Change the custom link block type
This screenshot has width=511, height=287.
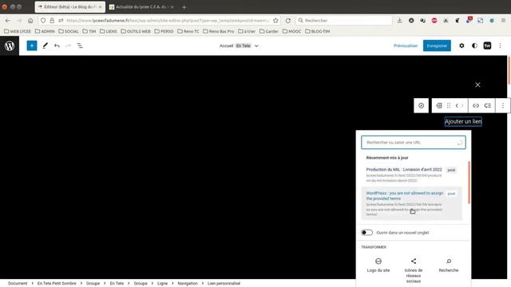[439, 105]
